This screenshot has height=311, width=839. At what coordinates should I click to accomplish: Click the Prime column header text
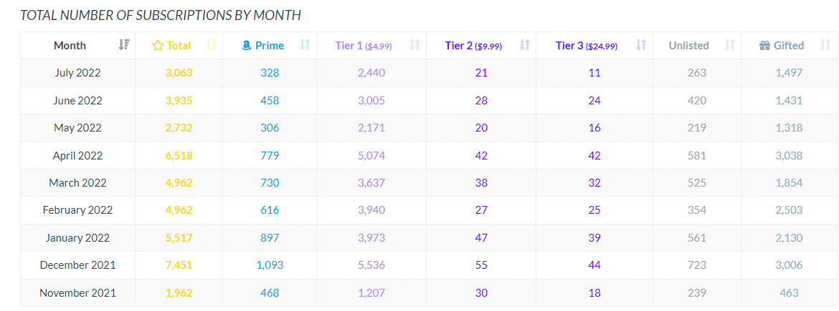270,45
